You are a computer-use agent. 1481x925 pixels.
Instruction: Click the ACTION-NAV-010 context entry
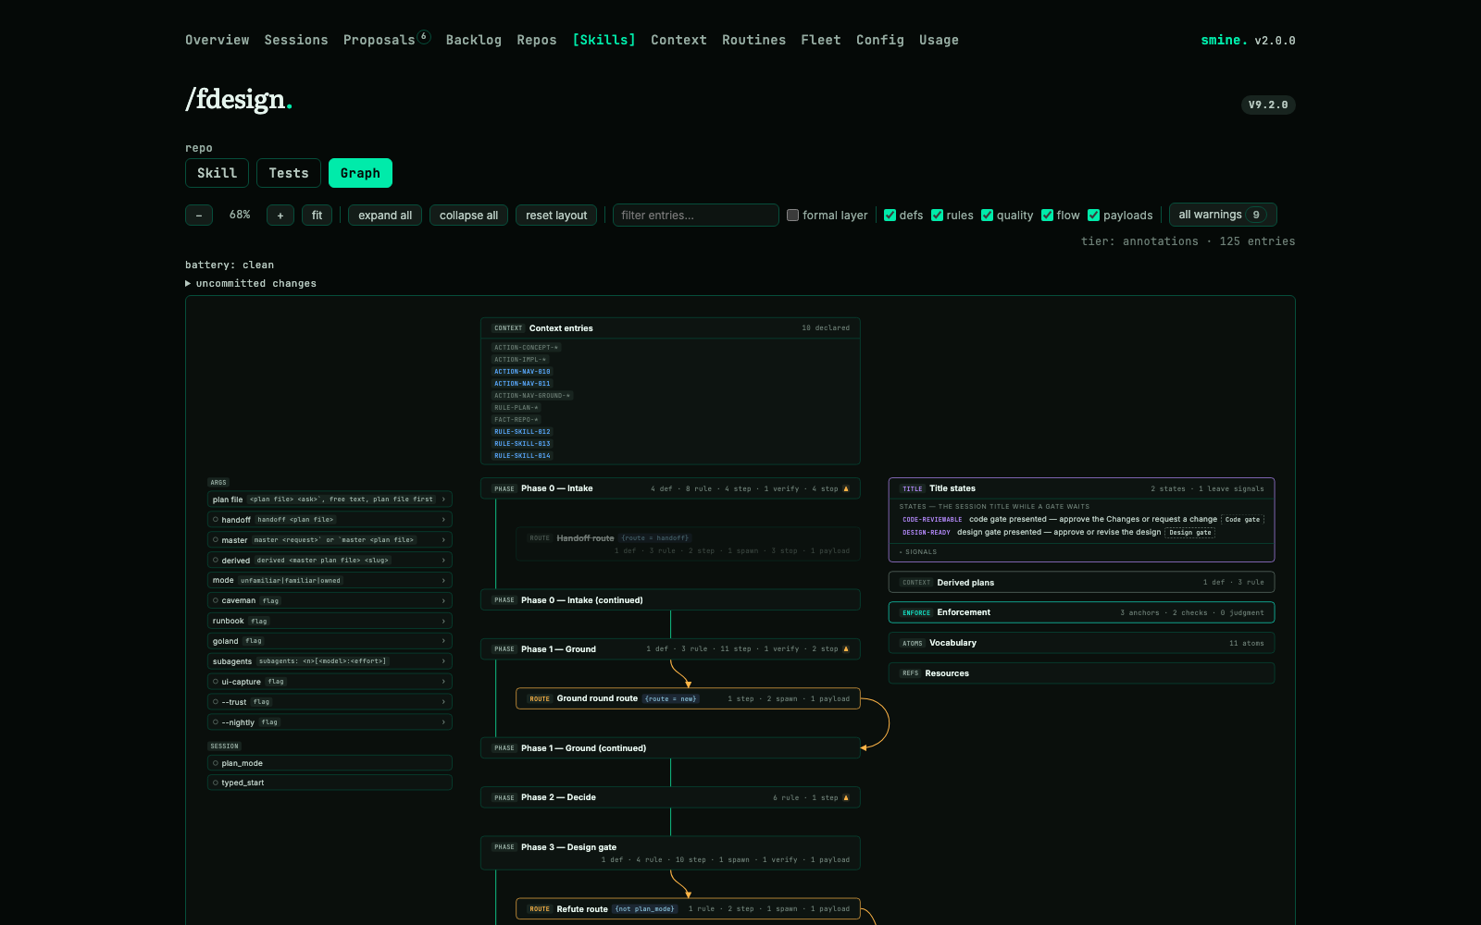(522, 372)
